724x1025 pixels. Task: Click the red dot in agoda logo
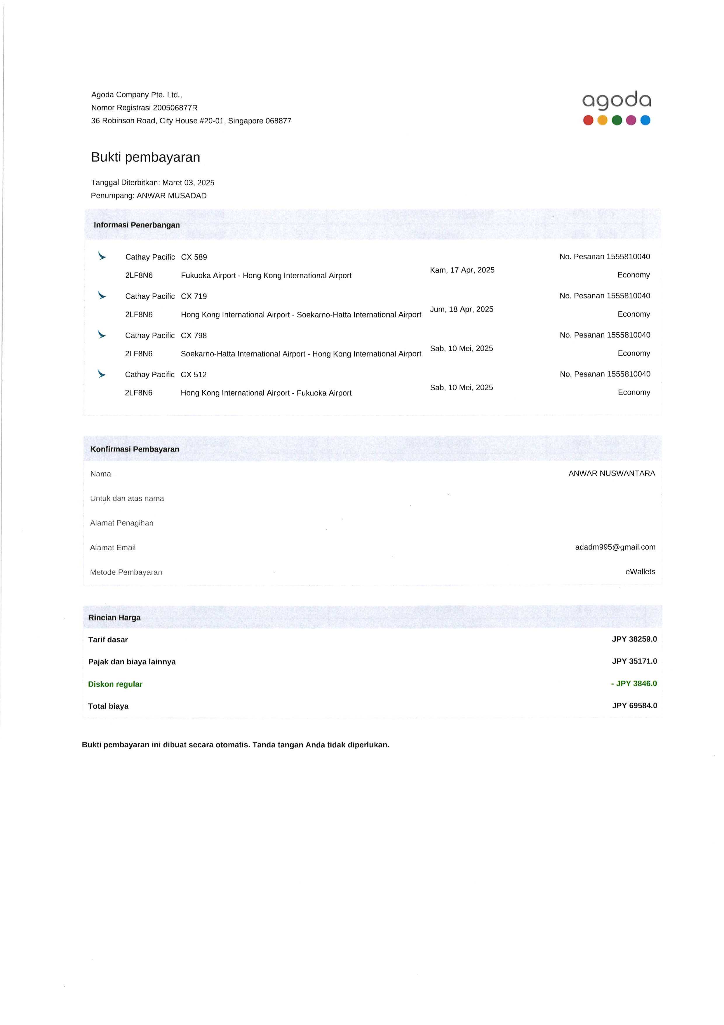click(x=588, y=120)
